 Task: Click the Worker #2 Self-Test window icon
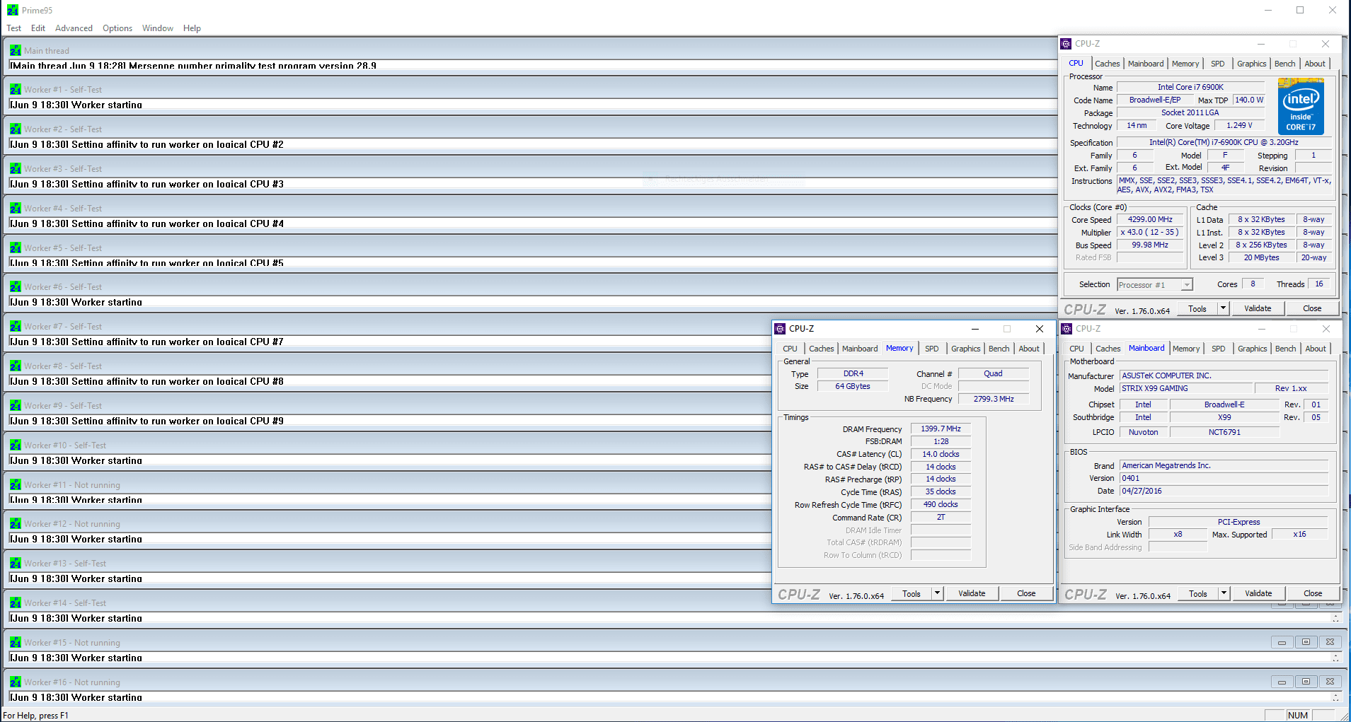pyautogui.click(x=16, y=129)
